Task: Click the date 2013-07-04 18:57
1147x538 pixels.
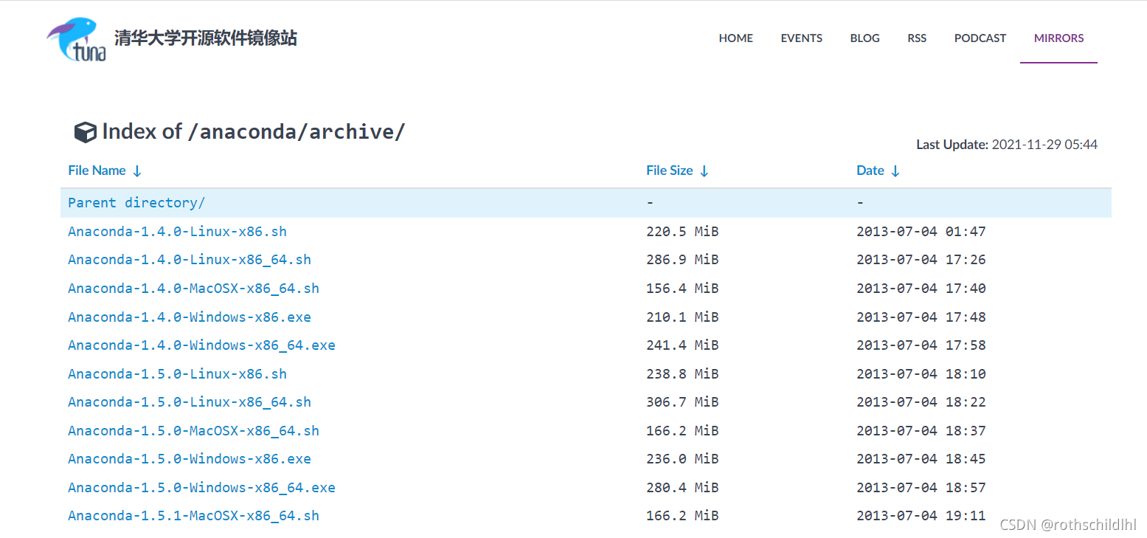Action: tap(921, 487)
